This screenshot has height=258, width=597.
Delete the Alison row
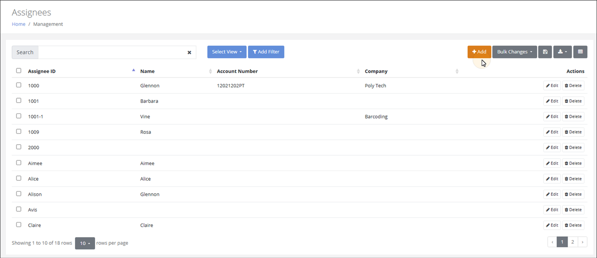pos(573,194)
